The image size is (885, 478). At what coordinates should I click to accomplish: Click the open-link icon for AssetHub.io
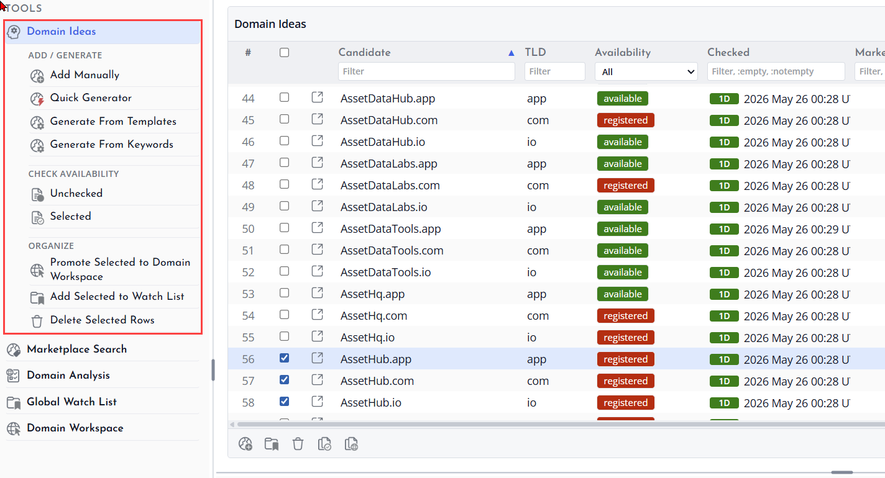point(317,402)
